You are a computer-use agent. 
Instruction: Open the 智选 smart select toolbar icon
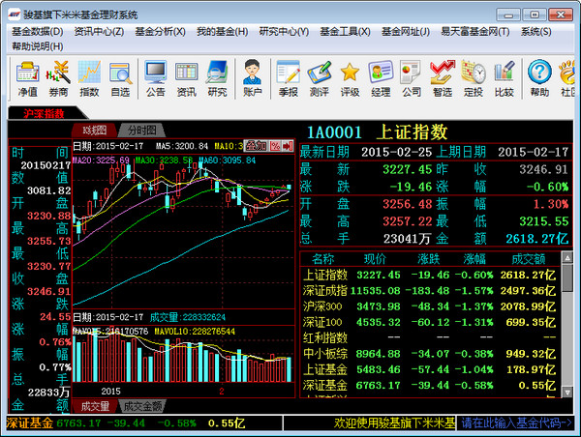point(443,79)
